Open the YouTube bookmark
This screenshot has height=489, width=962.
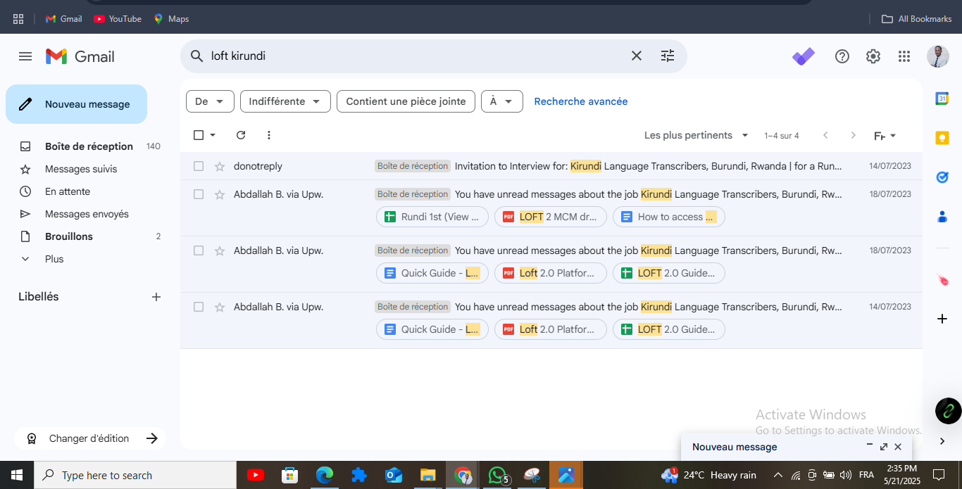[118, 19]
